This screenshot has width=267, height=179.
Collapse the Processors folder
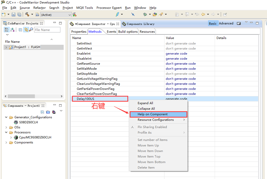(x=6, y=132)
